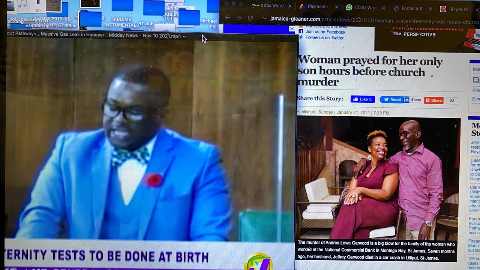Click the red Share button

434,100
